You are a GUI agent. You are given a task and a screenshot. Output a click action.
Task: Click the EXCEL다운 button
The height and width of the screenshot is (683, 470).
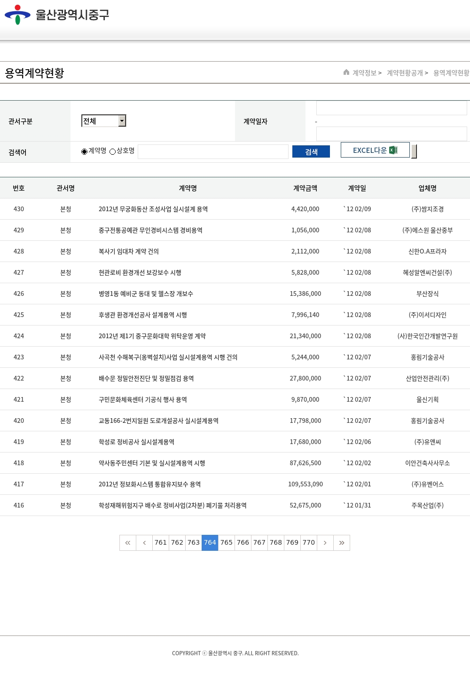click(375, 150)
